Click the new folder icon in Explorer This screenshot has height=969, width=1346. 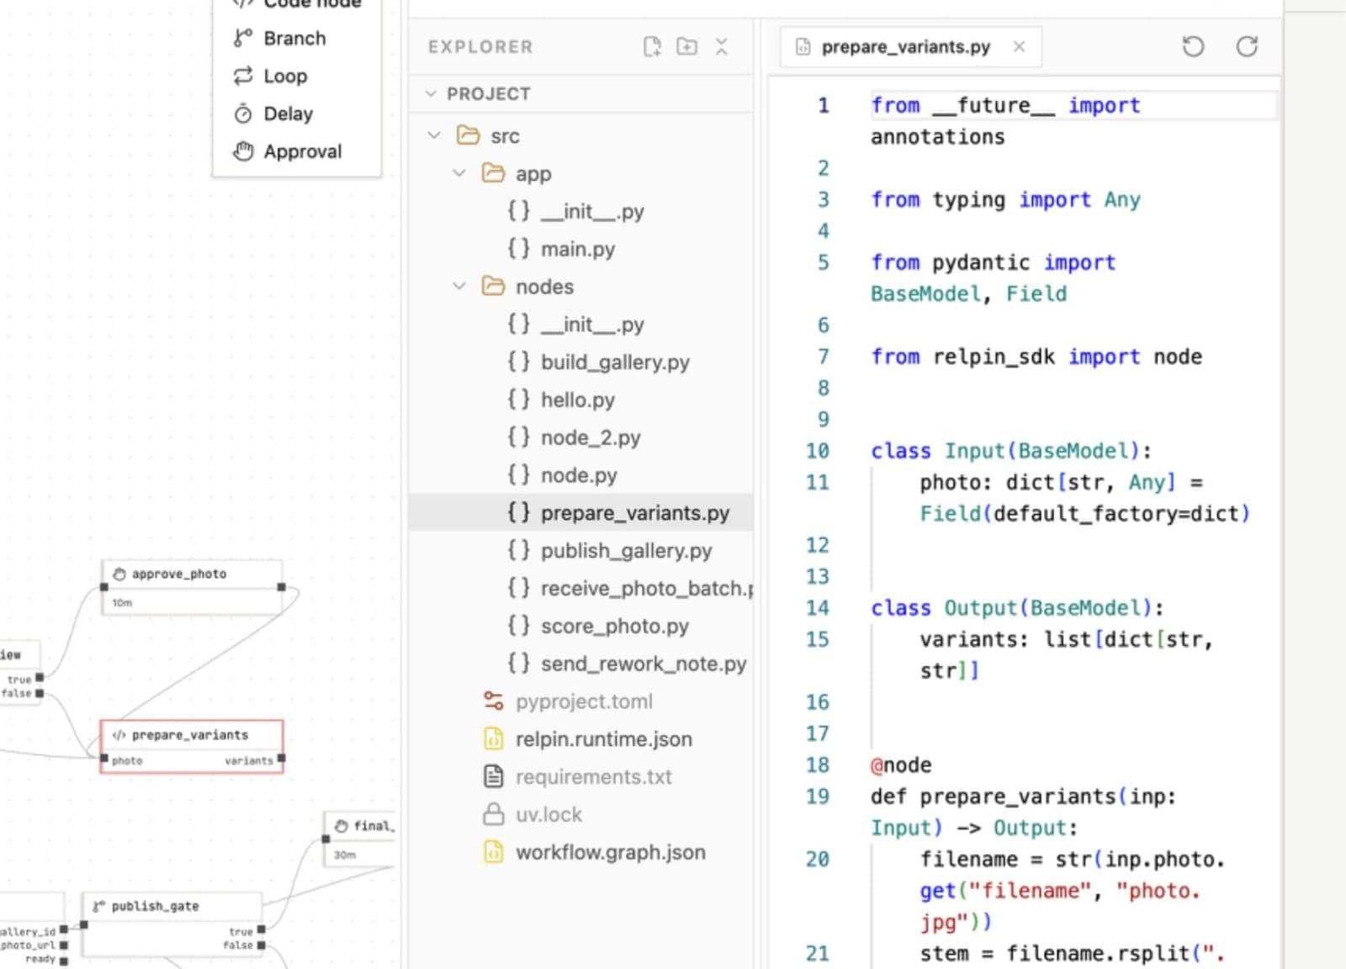pos(686,46)
